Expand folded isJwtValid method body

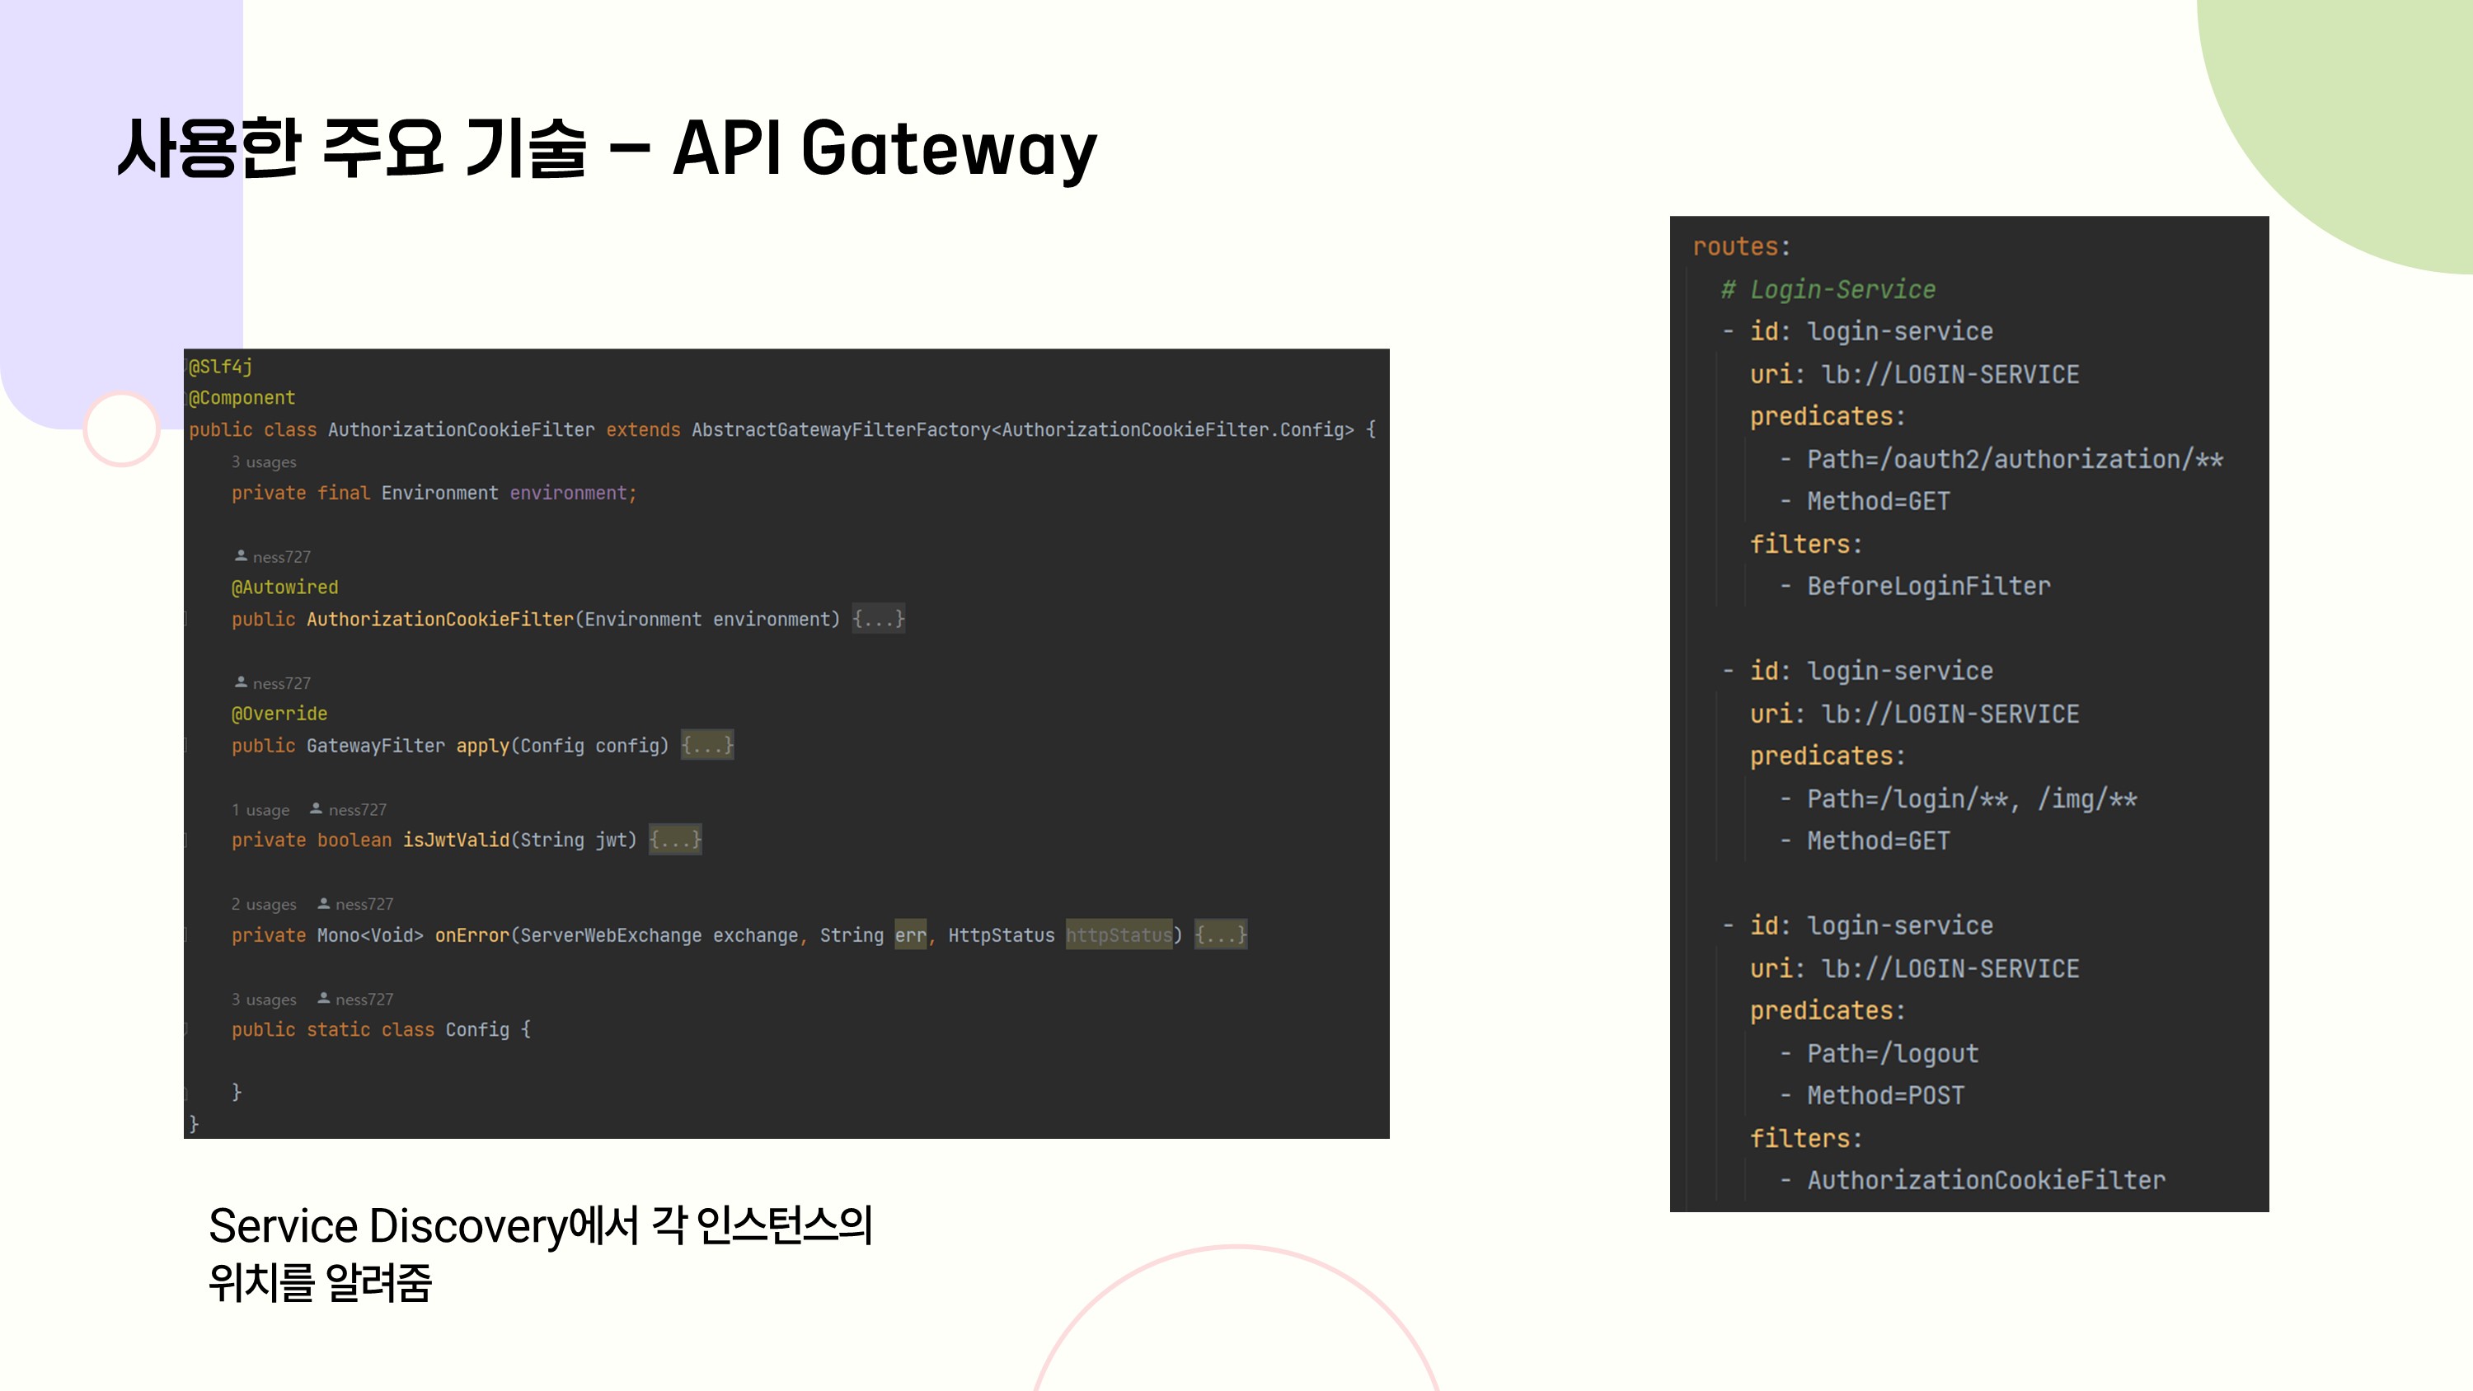click(x=675, y=840)
